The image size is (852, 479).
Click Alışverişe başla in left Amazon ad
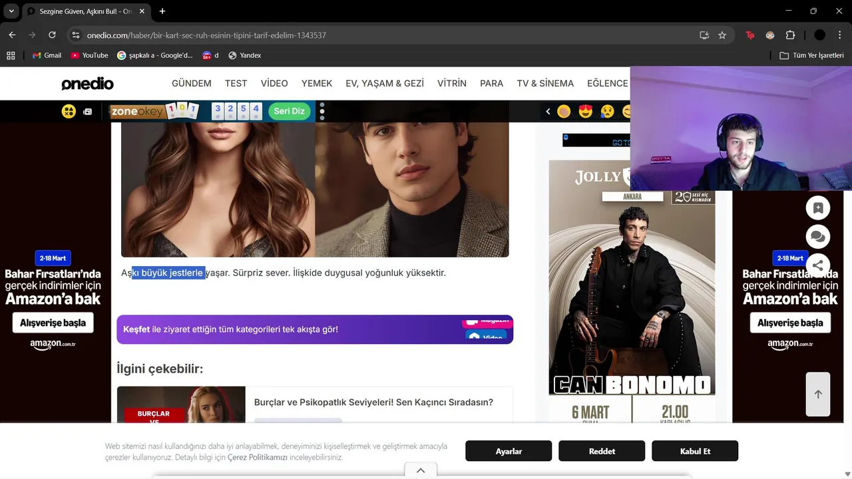tap(53, 323)
